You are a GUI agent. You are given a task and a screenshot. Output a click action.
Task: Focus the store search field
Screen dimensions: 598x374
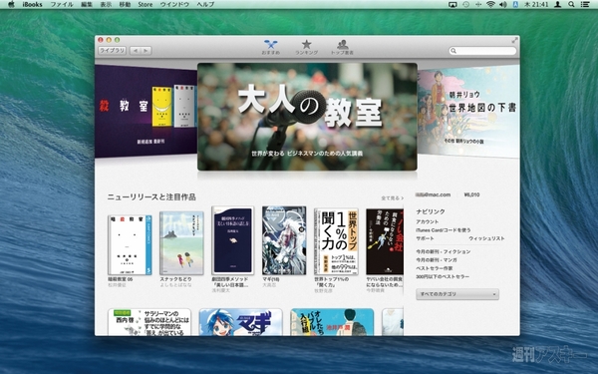[482, 51]
